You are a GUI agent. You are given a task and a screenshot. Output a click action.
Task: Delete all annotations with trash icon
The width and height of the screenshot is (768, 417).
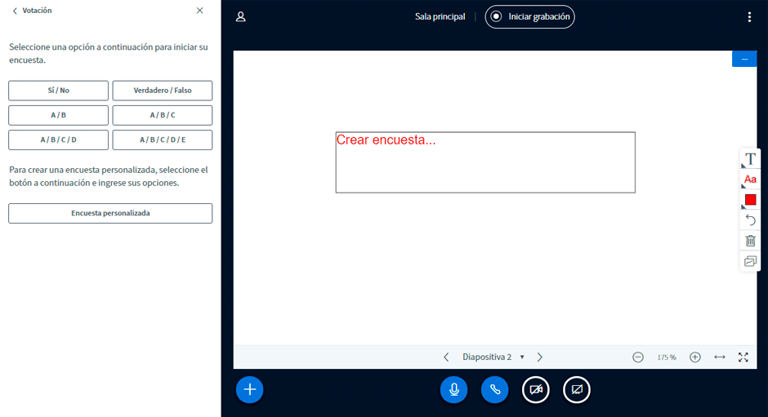tap(750, 241)
